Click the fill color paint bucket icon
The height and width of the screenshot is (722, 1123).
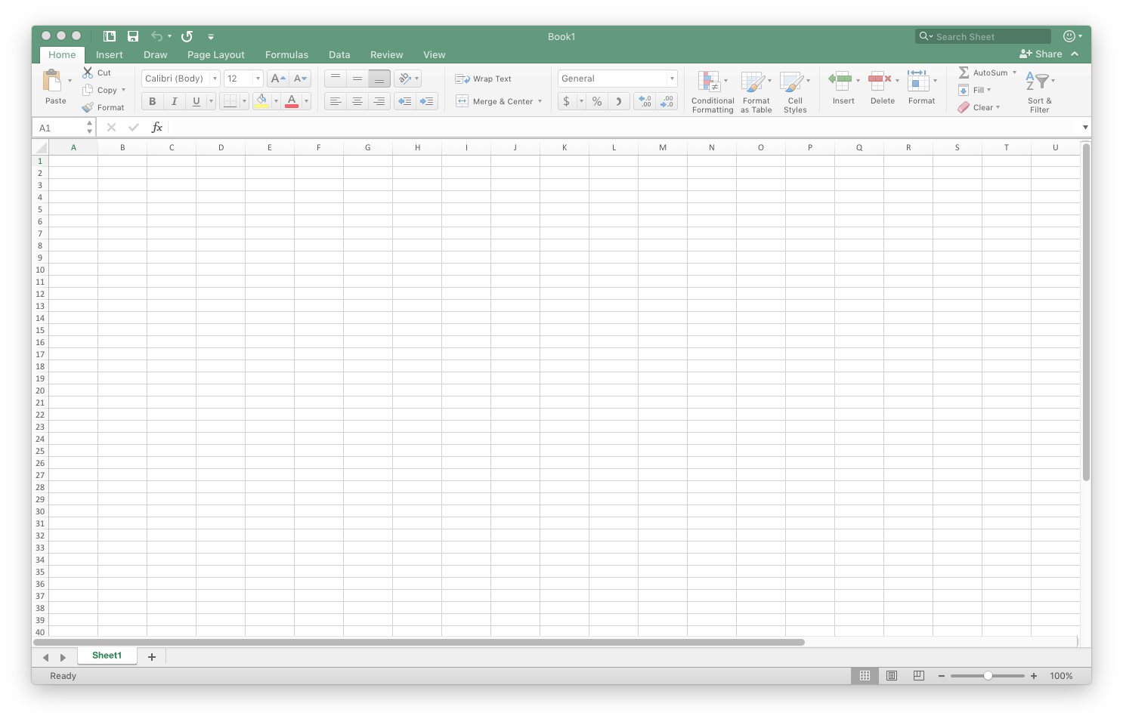261,101
